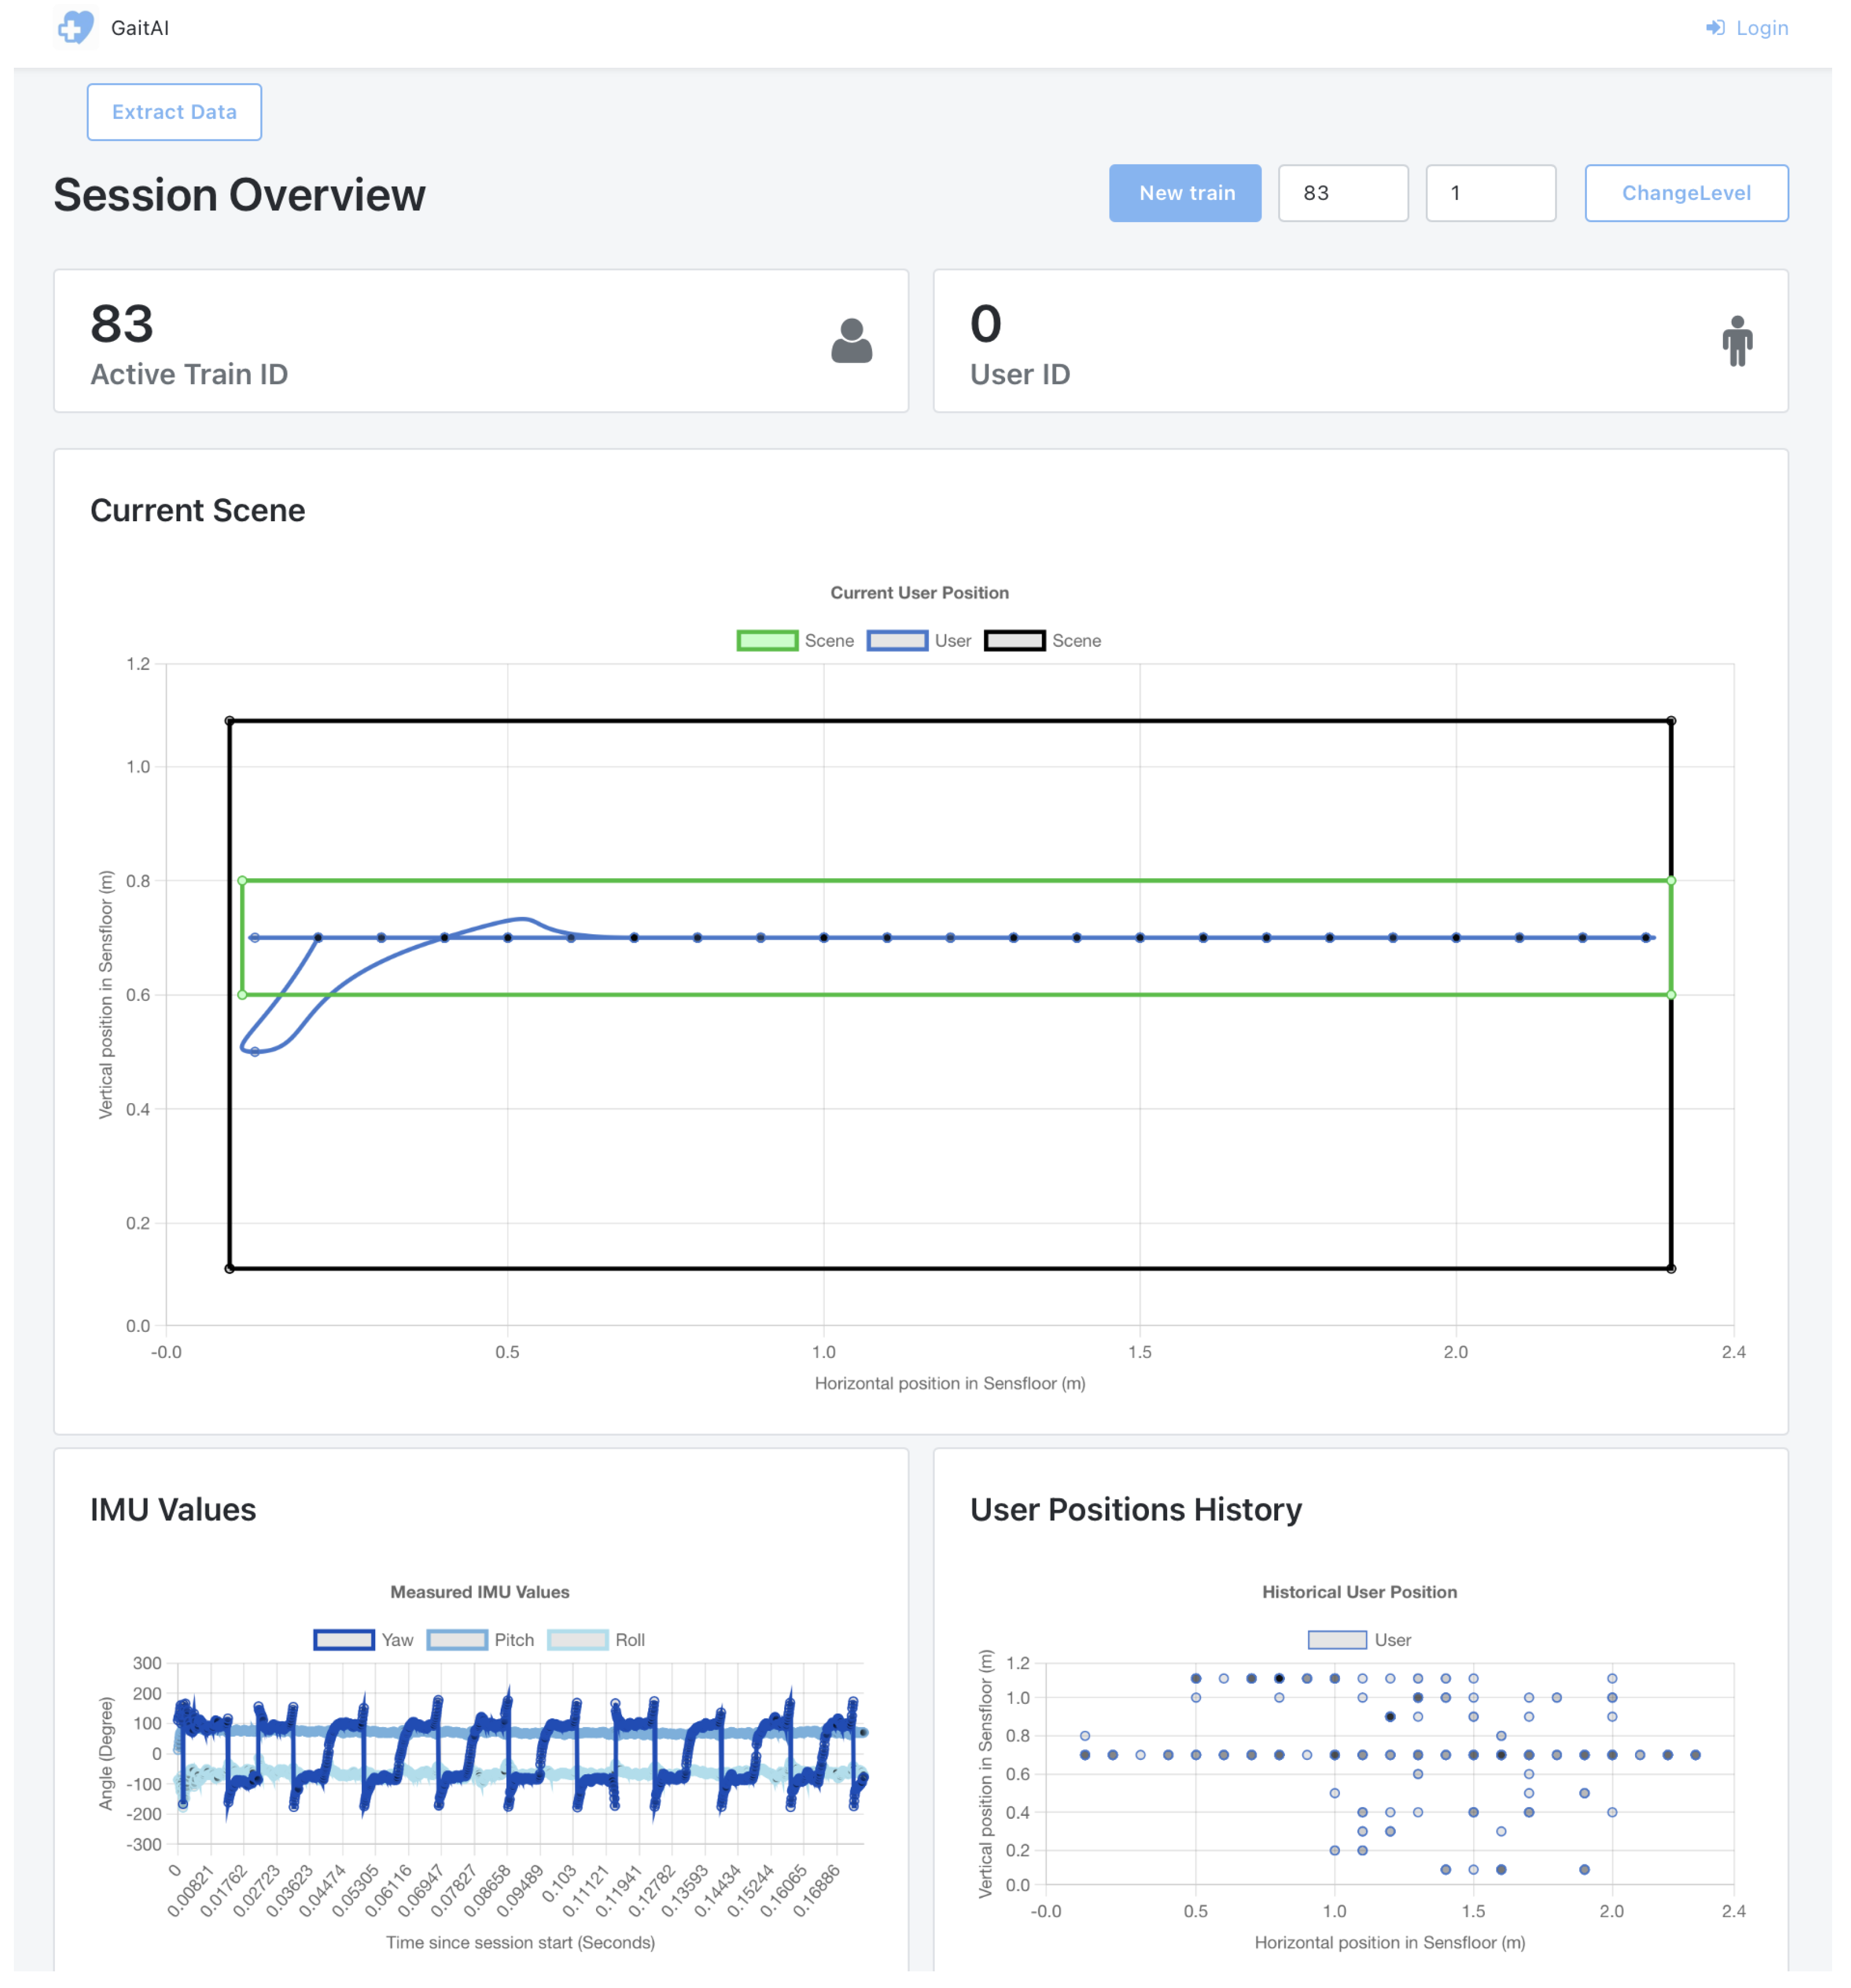Toggle the Roll legend in the IMU chart
This screenshot has width=1851, height=1988.
578,1639
